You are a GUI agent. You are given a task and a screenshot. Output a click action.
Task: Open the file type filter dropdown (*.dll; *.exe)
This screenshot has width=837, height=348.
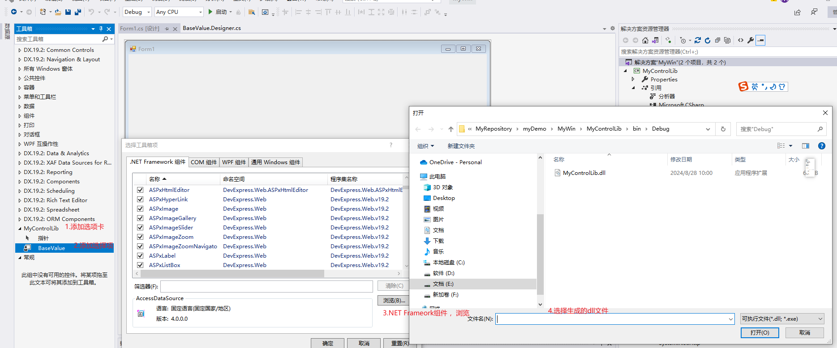[782, 319]
